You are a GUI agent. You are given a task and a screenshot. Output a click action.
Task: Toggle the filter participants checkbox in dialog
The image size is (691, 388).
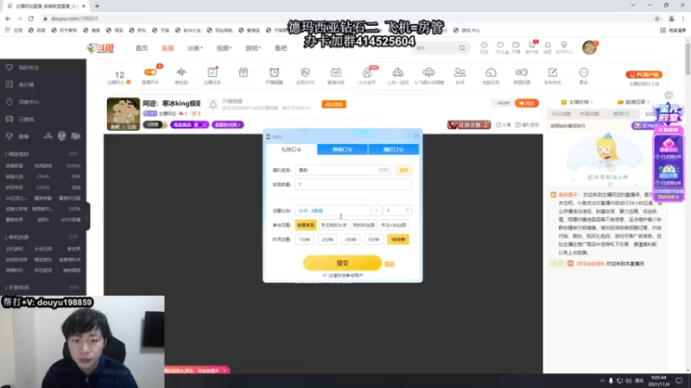click(325, 275)
